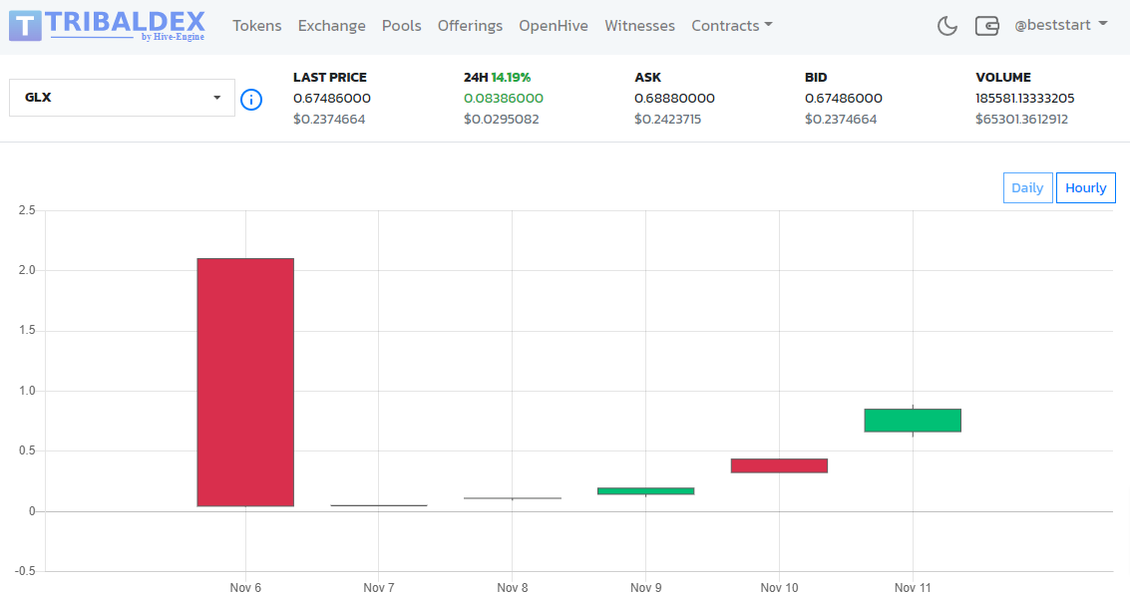Click the 24H green price change value

point(503,98)
